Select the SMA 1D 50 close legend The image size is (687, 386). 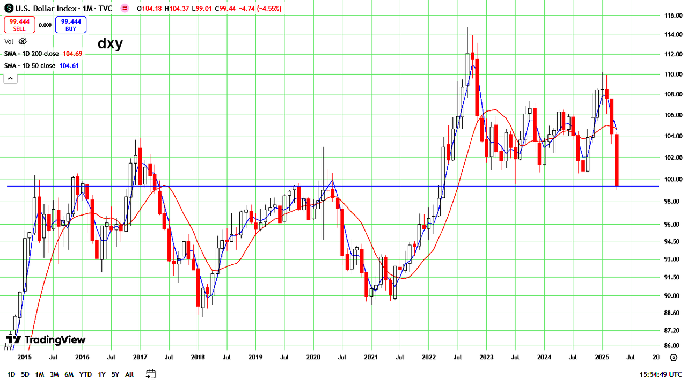tap(30, 66)
